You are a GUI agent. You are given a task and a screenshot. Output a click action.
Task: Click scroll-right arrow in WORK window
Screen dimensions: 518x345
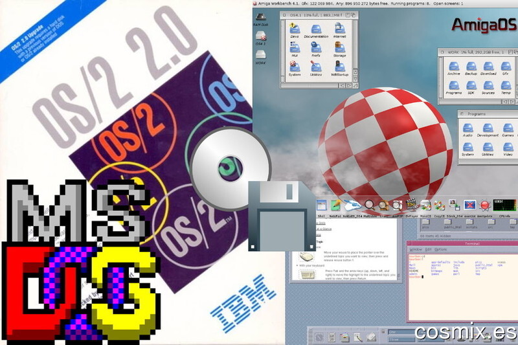[512, 102]
